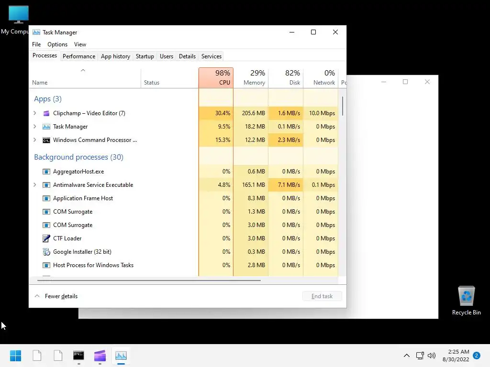Open the network status tray icon
The width and height of the screenshot is (490, 367).
click(x=420, y=356)
